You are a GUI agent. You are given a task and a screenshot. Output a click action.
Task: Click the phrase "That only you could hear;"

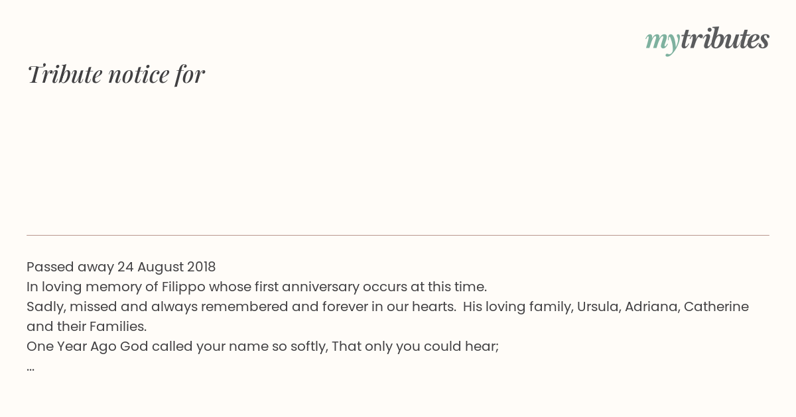415,346
